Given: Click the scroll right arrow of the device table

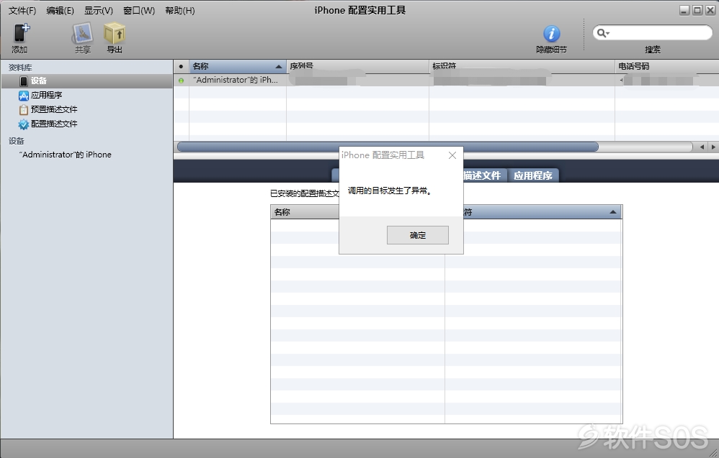Looking at the screenshot, I should [x=713, y=147].
